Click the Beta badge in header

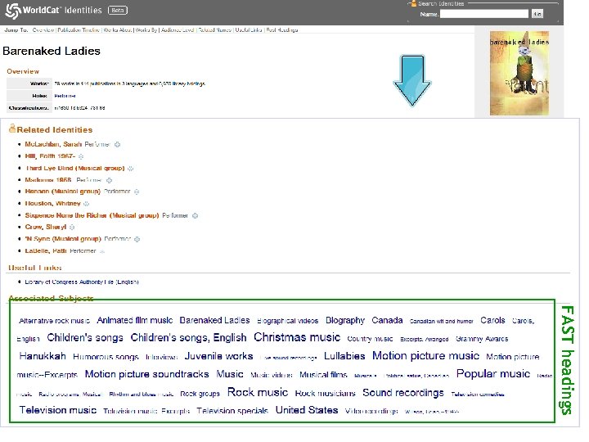pyautogui.click(x=118, y=11)
